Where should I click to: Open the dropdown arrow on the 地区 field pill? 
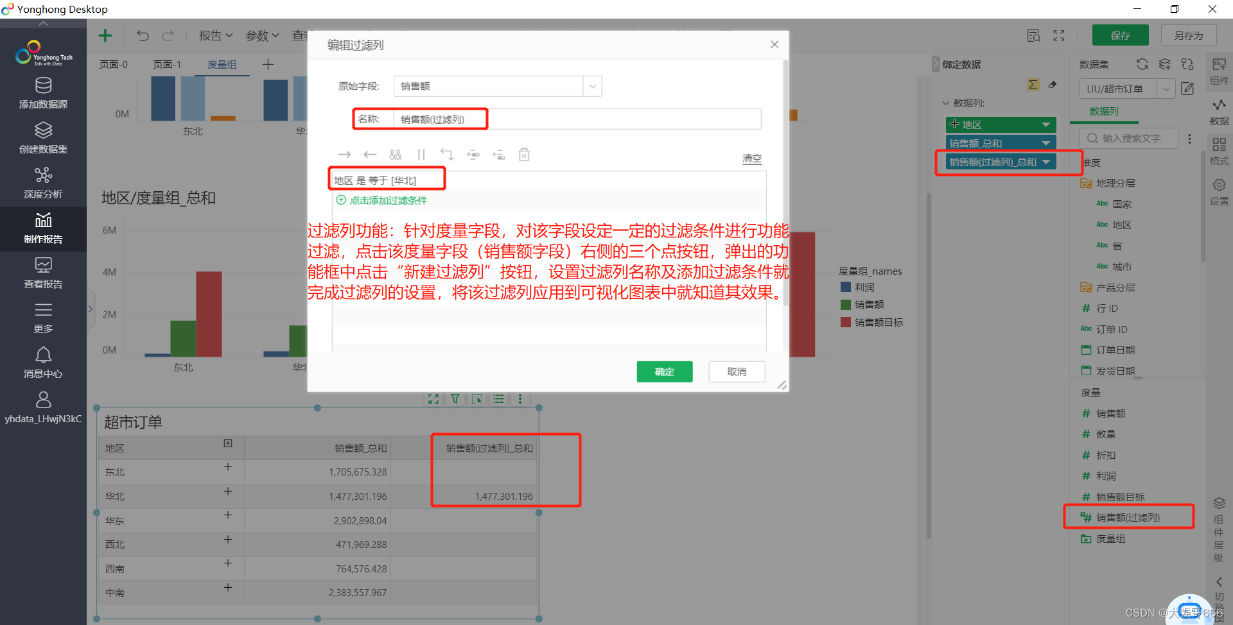pos(1046,124)
